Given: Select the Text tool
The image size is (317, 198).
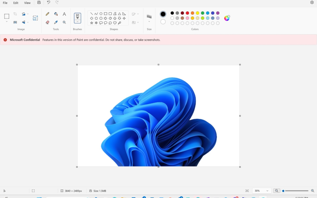Looking at the screenshot, I should coord(64,14).
